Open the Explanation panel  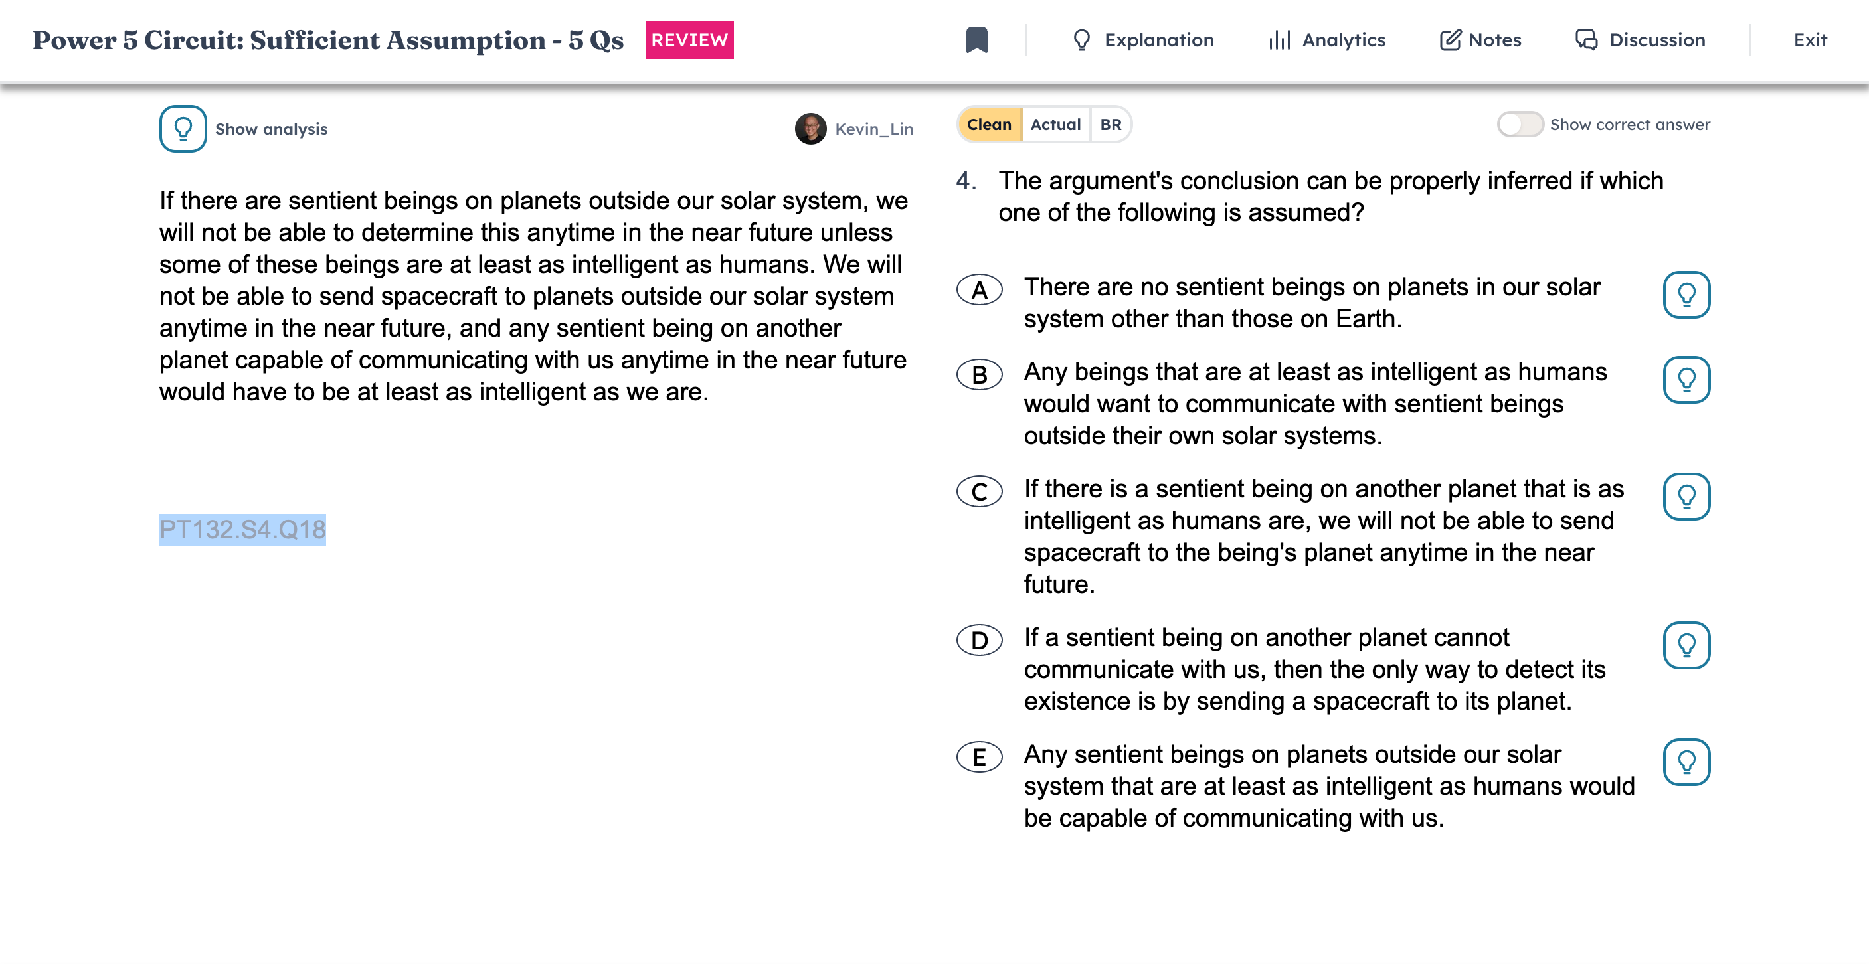pyautogui.click(x=1143, y=40)
